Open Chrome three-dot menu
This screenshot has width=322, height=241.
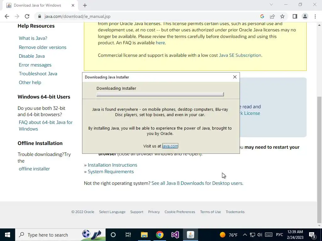[315, 16]
